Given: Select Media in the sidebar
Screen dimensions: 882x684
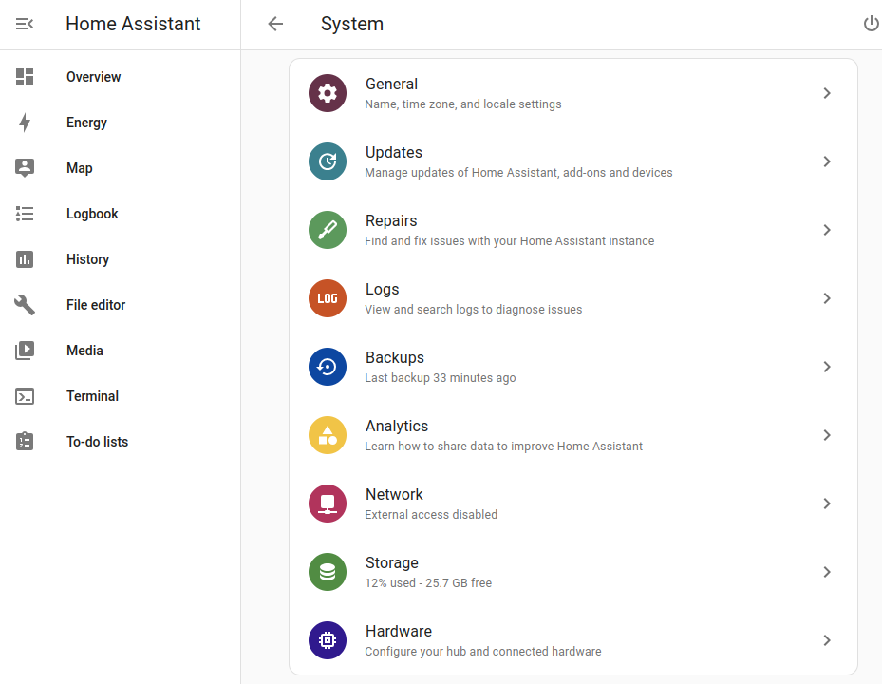Looking at the screenshot, I should [84, 351].
